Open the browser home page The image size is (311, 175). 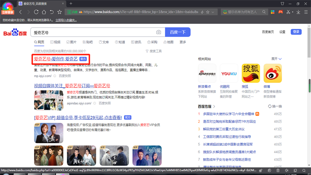pyautogui.click(x=44, y=12)
